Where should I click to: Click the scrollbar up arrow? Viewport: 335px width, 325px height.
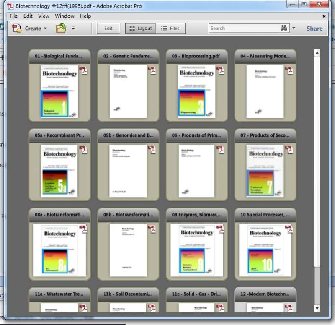coord(317,52)
